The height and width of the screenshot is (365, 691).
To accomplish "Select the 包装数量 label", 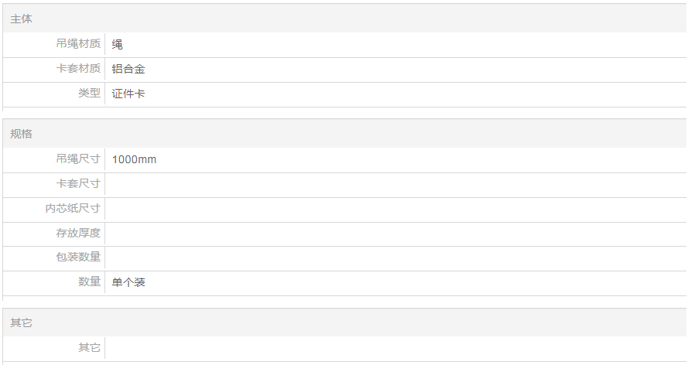I will [x=78, y=258].
